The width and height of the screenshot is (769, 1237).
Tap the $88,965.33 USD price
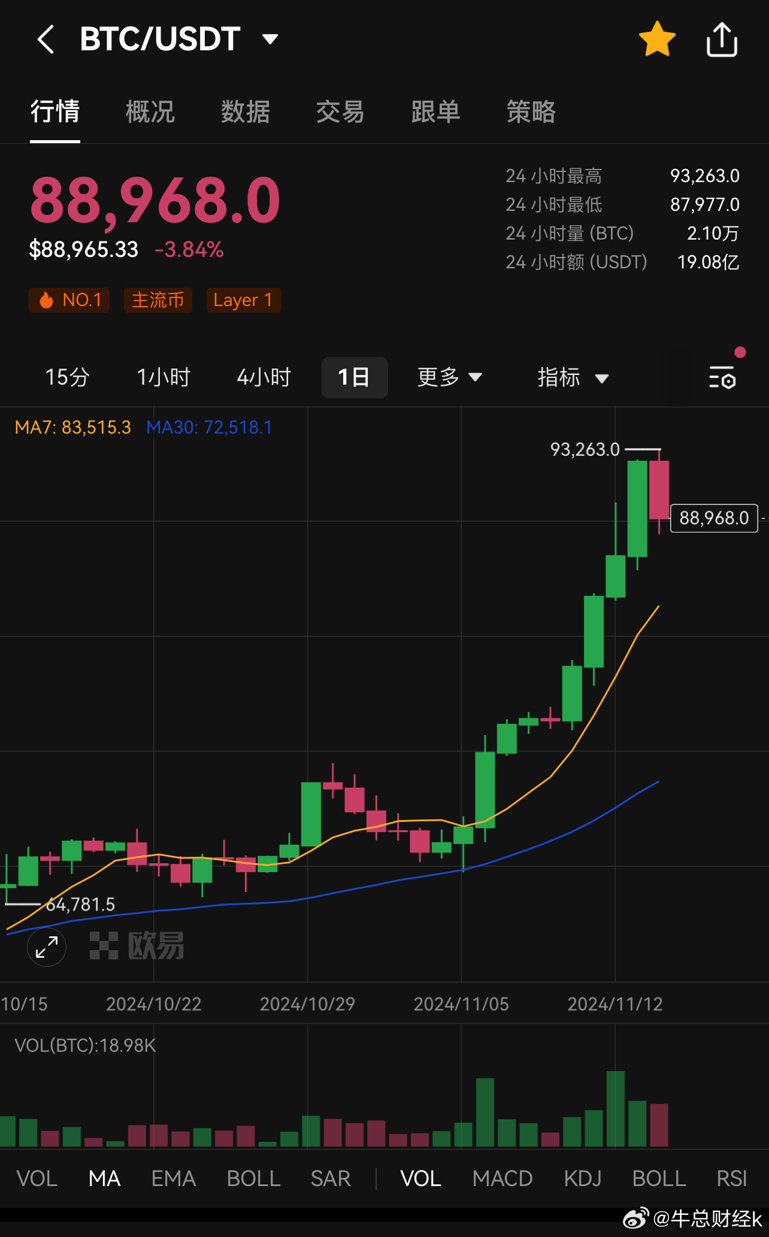tap(84, 249)
